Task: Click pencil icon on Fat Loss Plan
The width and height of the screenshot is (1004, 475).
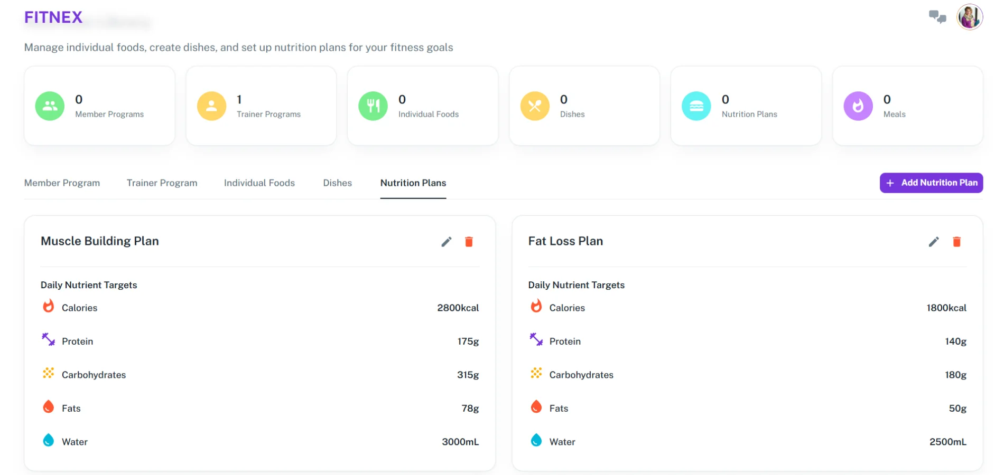Action: click(x=934, y=242)
